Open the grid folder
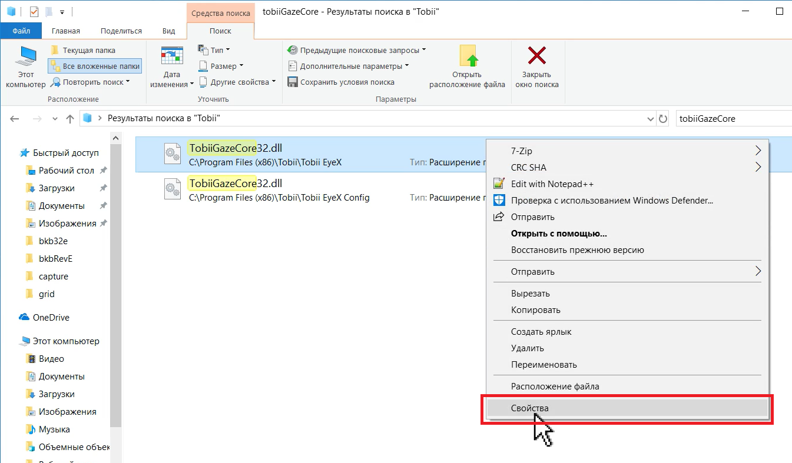 [x=47, y=294]
